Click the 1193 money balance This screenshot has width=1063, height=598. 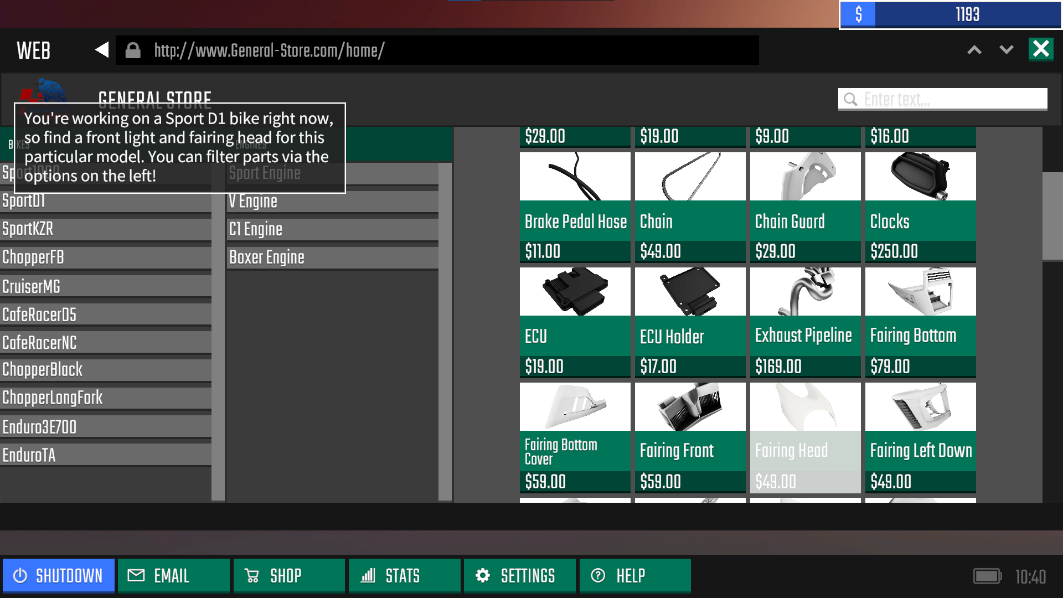(x=967, y=14)
